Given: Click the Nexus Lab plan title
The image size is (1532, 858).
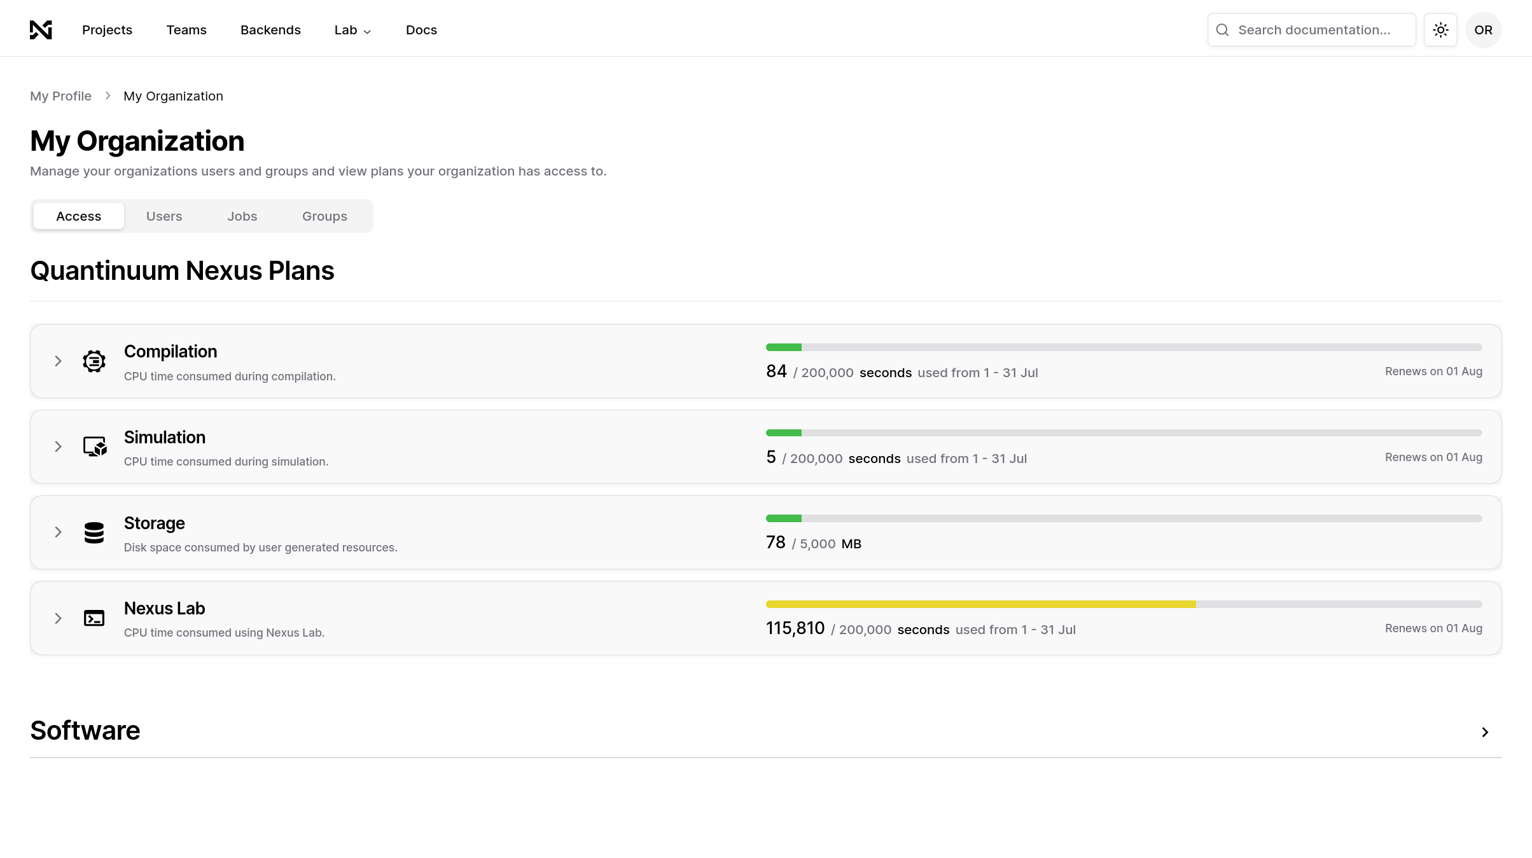Looking at the screenshot, I should click(164, 609).
